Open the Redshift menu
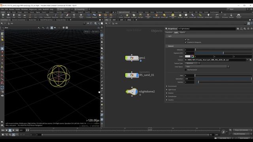Screen dimensions: 253x142 [x=46, y=9]
